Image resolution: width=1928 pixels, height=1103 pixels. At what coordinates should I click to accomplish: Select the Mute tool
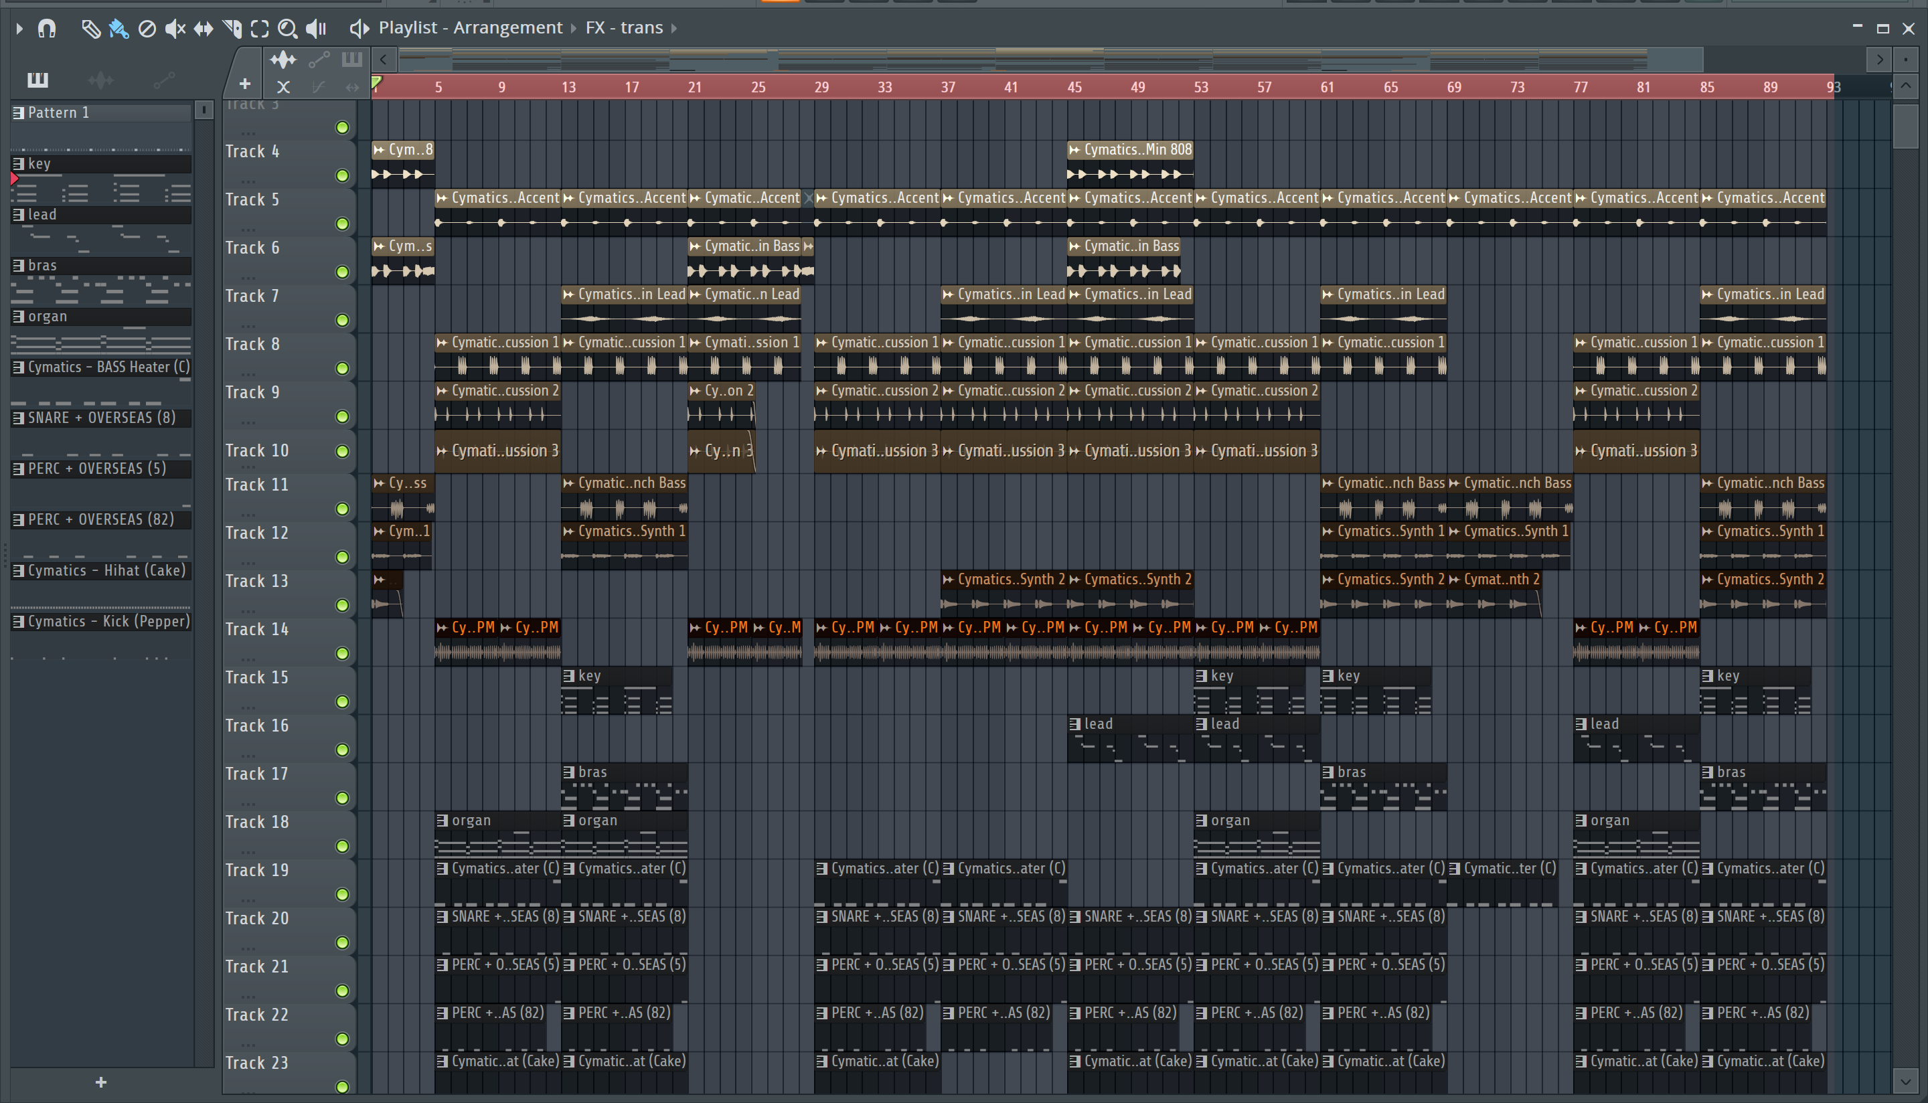(175, 29)
